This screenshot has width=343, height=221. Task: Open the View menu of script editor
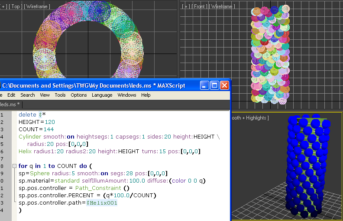pos(45,95)
